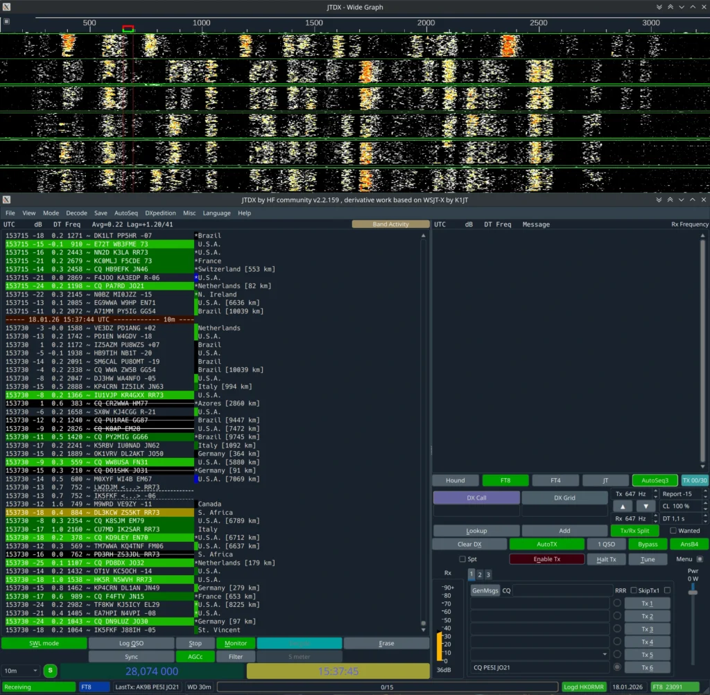Check the Spt checkbox

click(462, 559)
